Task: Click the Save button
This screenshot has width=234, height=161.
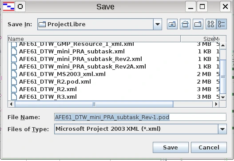Action: pyautogui.click(x=171, y=147)
